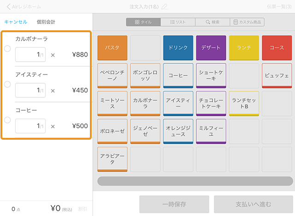Choose the purple デザート category tile

(211, 48)
